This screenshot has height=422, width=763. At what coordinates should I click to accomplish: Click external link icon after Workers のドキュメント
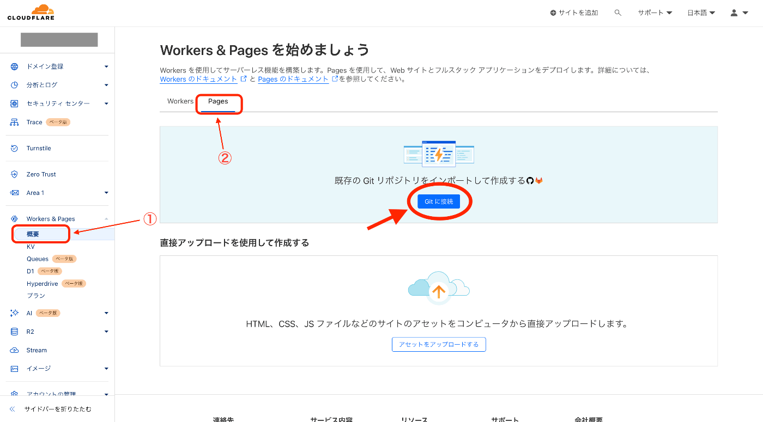click(x=244, y=78)
